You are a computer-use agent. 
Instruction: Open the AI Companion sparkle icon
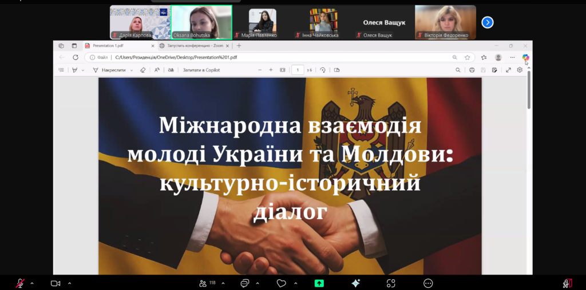tap(355, 283)
